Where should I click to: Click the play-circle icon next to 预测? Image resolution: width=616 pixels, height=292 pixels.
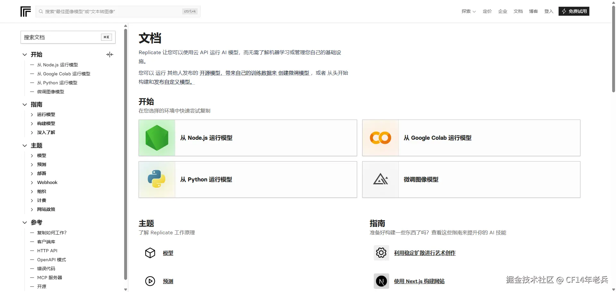coord(150,281)
